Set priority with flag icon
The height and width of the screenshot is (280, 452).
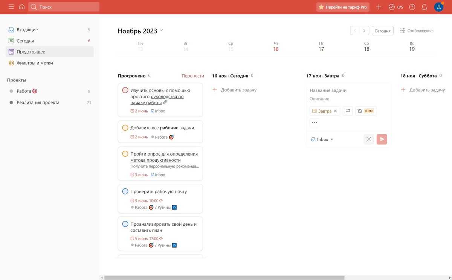pyautogui.click(x=348, y=111)
